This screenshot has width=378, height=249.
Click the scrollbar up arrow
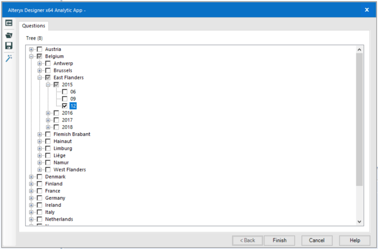359,49
